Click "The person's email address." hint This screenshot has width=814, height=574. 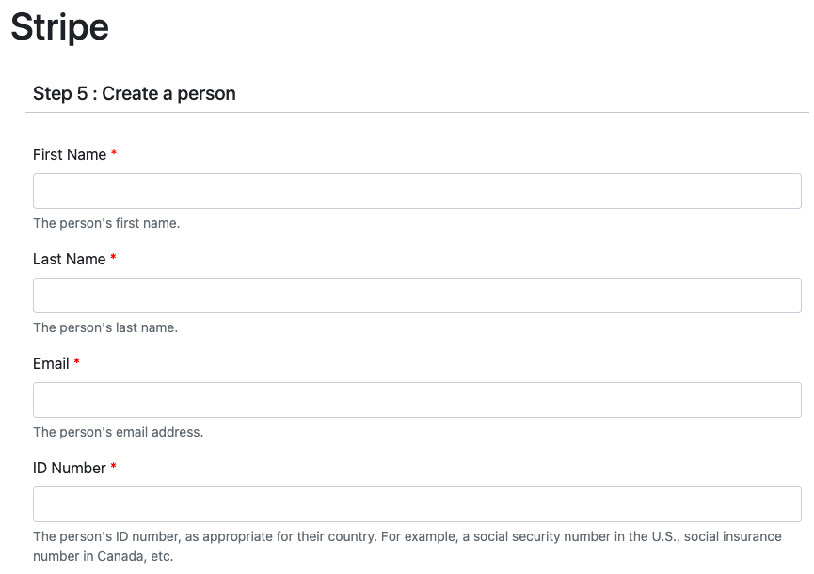[118, 433]
